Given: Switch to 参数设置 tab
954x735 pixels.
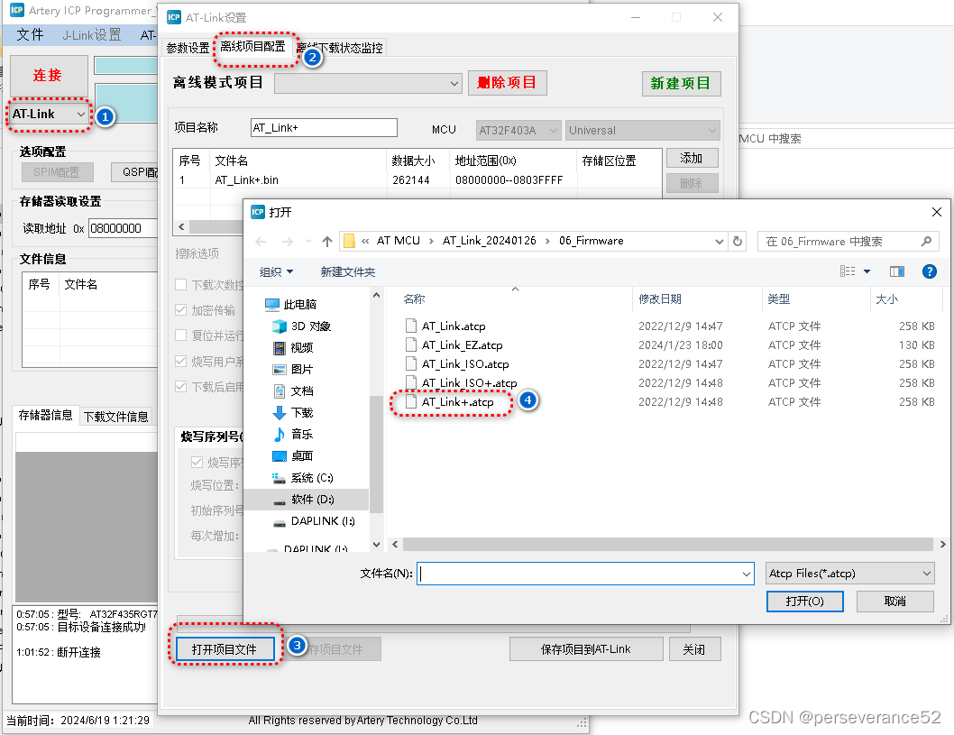Looking at the screenshot, I should pos(188,48).
